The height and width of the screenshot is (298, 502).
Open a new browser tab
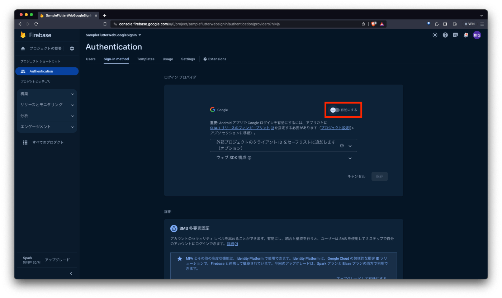click(105, 15)
